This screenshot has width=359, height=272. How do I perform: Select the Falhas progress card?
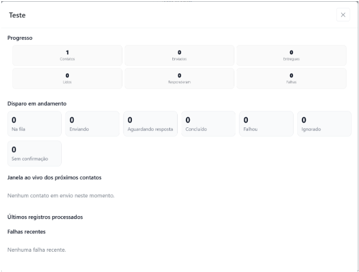[x=291, y=79]
